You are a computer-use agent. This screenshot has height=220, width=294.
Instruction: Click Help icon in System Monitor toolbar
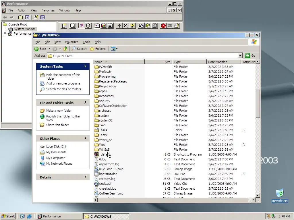pyautogui.click(x=177, y=25)
